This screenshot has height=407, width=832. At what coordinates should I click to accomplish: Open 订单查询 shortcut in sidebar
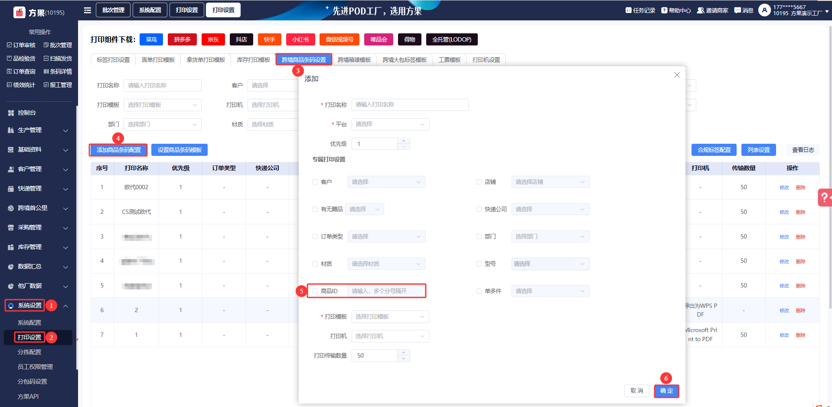(21, 71)
